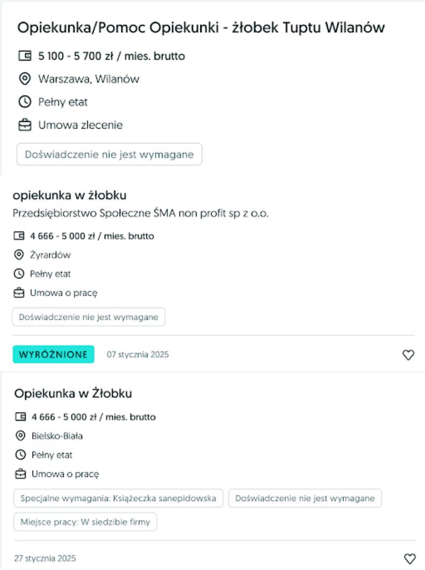Click the location pin beside Żyrardów
Viewport: 425px width, 570px height.
coord(18,255)
